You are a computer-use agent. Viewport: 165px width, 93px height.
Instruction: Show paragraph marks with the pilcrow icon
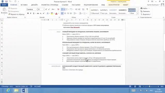87,9
